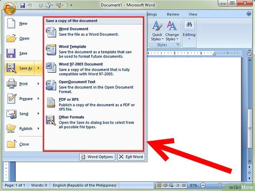The image size is (255, 191).
Task: Open Other Formats save dialog
Action: [94, 122]
